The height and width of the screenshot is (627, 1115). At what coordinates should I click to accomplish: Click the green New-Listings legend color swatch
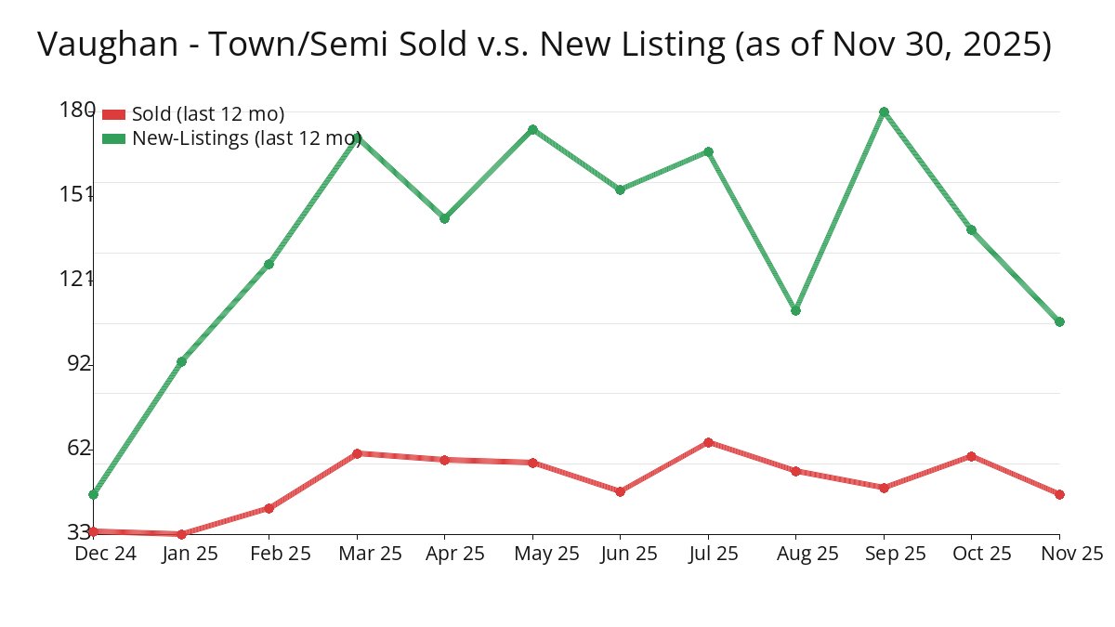click(x=113, y=138)
